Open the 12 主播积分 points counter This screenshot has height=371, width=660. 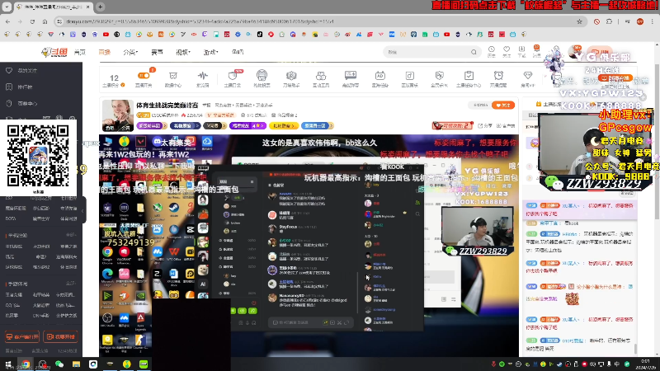point(114,80)
